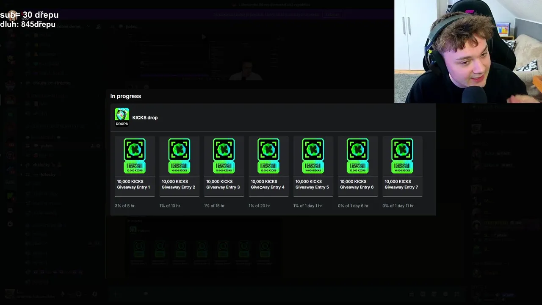Click the progress bar under Giveaway Entry 7

pos(402,196)
